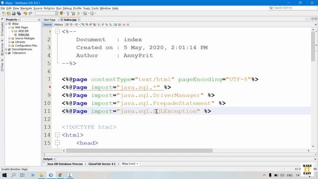Open the Navigator side panel
318x179 pixels.
pyautogui.click(x=2, y=27)
